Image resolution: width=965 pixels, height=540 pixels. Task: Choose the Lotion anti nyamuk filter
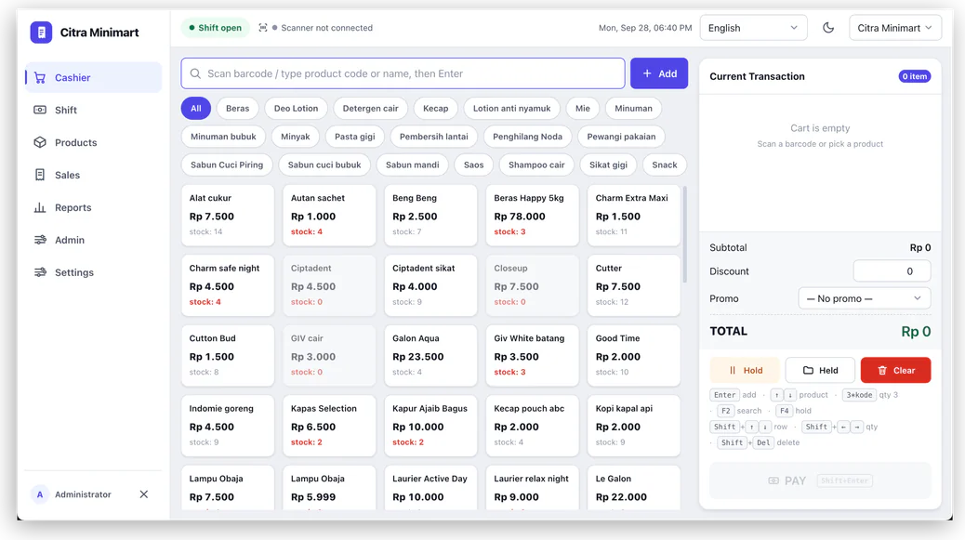pos(512,108)
